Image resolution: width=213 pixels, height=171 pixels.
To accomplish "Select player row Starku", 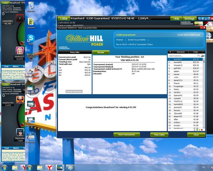I will click(185, 89).
